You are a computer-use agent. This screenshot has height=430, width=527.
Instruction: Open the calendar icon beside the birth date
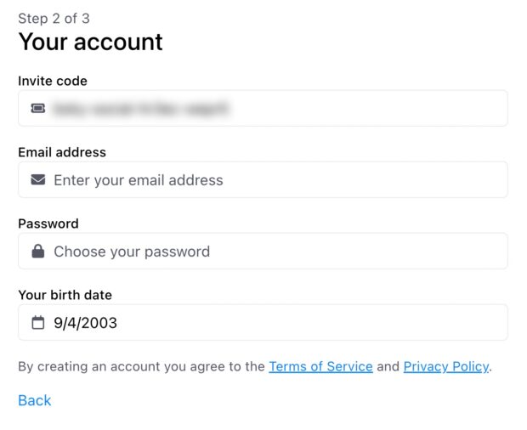pyautogui.click(x=37, y=323)
